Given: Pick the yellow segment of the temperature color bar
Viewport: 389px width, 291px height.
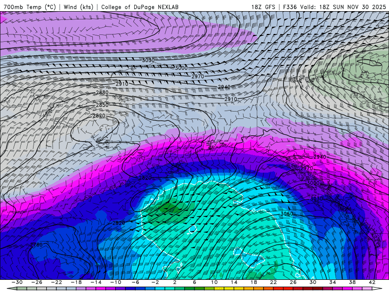Looking at the screenshot, I should pyautogui.click(x=229, y=289).
